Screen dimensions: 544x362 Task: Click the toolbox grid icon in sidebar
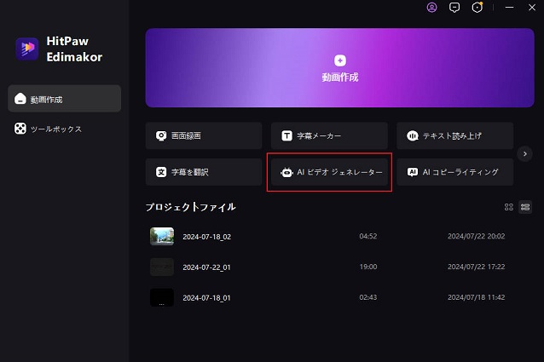[20, 129]
